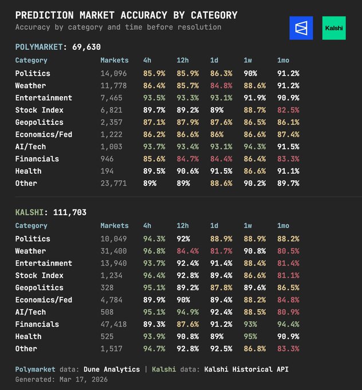The width and height of the screenshot is (362, 390).
Task: Click the Kalshi 1mo column header
Action: pos(284,226)
